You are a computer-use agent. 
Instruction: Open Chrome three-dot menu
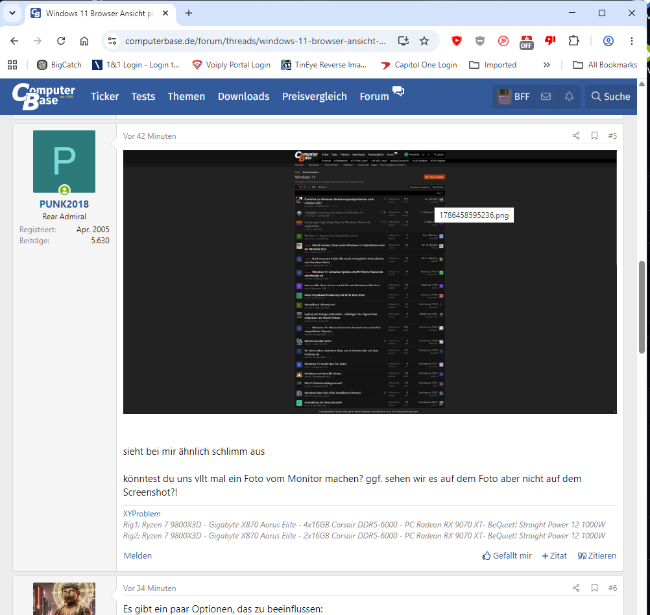coord(632,41)
